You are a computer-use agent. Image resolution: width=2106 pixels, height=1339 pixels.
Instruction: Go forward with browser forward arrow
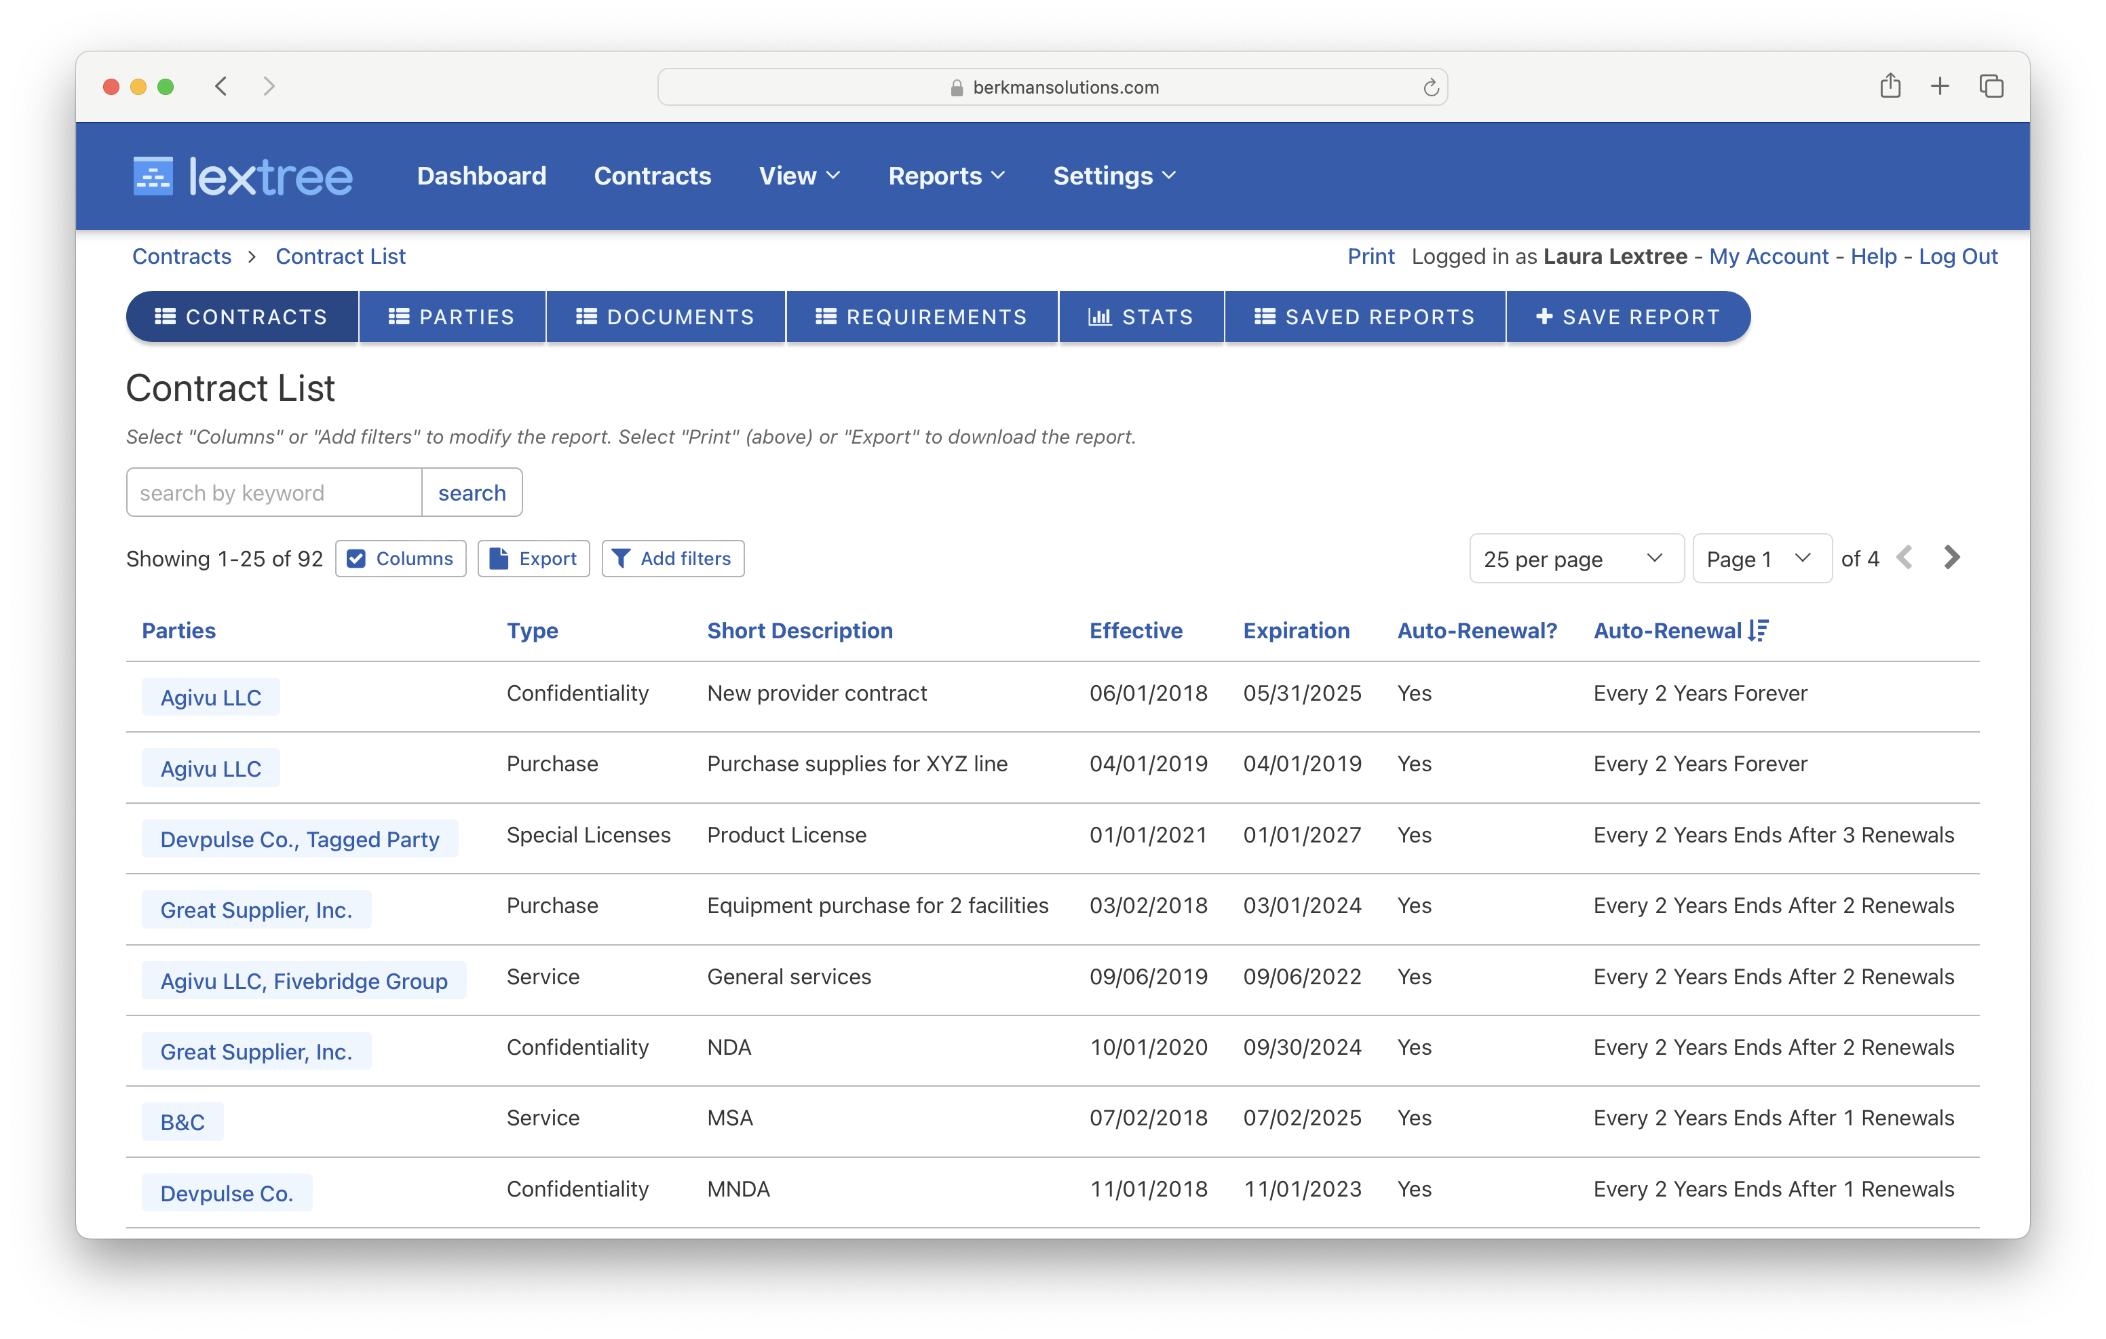coord(269,85)
